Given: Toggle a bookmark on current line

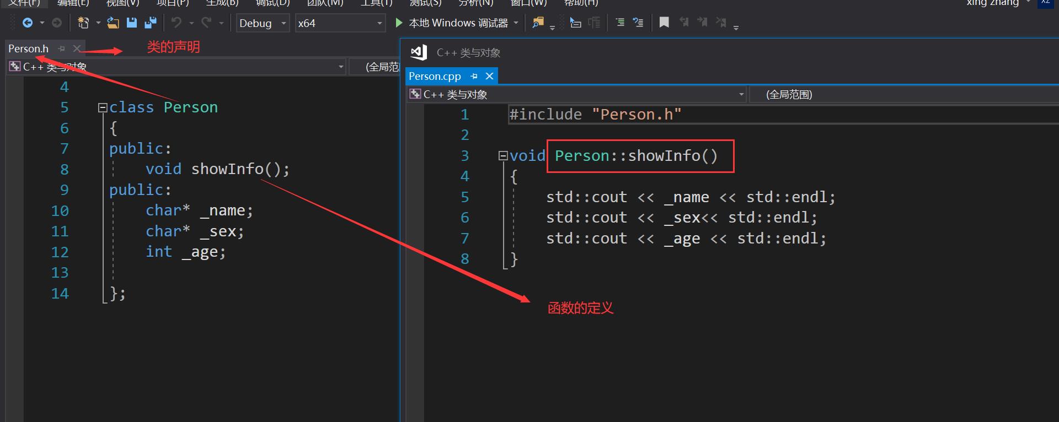Looking at the screenshot, I should click(664, 23).
